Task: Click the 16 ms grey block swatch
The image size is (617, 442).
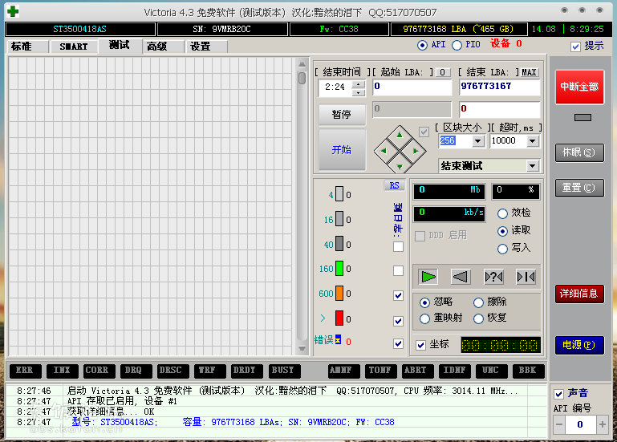Action: tap(339, 219)
